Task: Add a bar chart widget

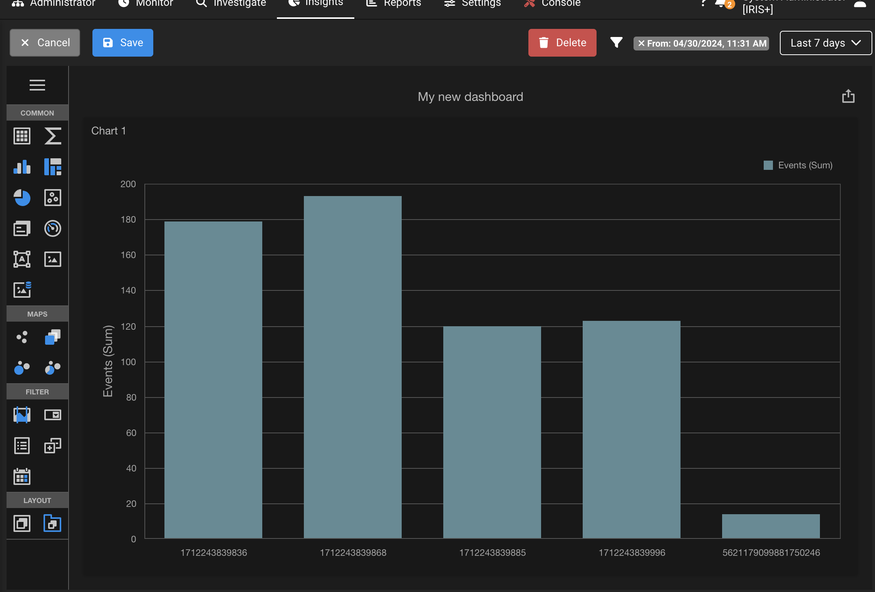Action: [x=22, y=167]
